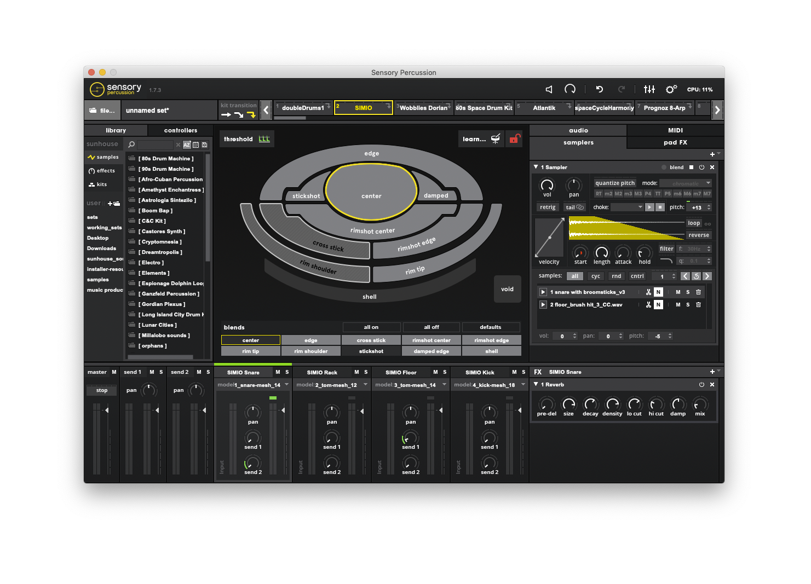This screenshot has width=811, height=584.
Task: Remove 1 Sampler with its X icon
Action: [x=712, y=167]
